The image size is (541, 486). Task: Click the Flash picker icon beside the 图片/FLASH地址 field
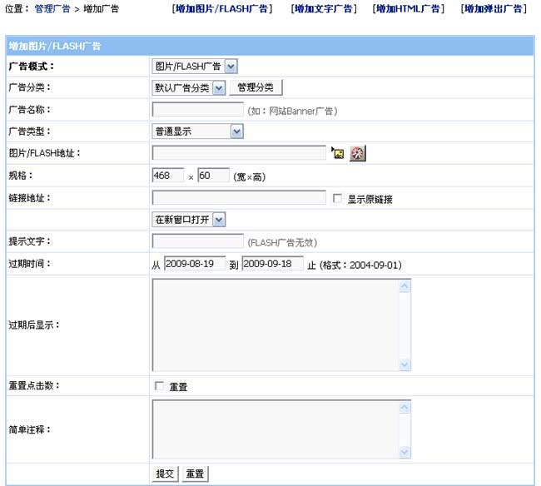point(358,153)
